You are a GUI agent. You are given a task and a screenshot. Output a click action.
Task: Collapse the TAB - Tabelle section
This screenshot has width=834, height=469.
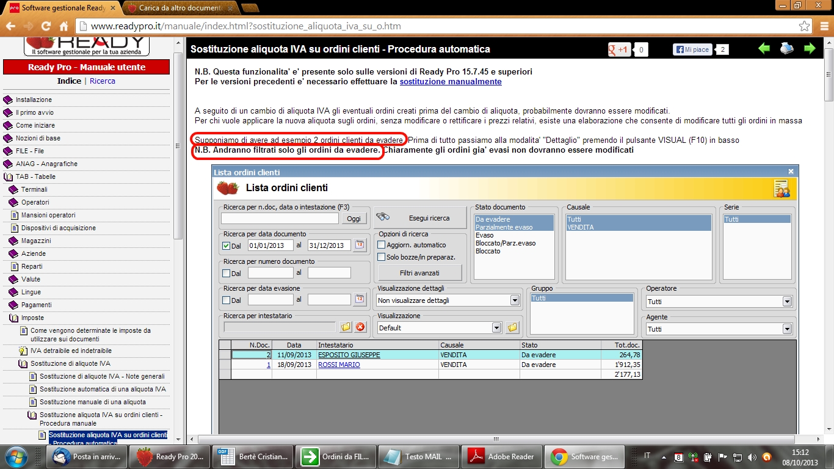(x=8, y=176)
